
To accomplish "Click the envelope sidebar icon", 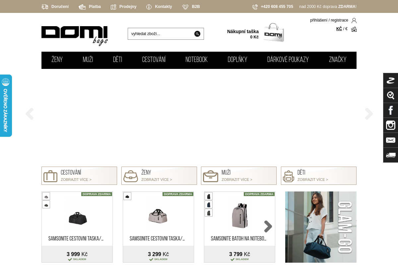I will point(391,140).
